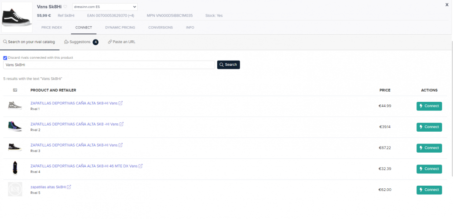Screen dimensions: 453x219
Task: Open Rival 2 ZAPATILLAS SK8 -HI Vans link
Action: coord(74,124)
